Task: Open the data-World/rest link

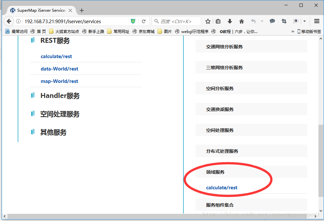Action: [59, 69]
